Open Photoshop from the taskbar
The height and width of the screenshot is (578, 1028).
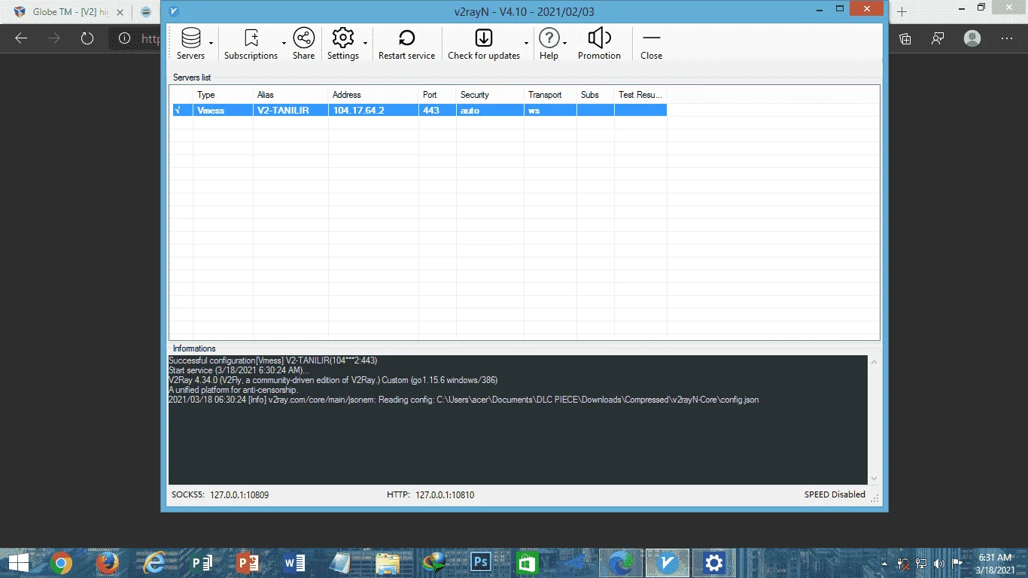coord(481,563)
